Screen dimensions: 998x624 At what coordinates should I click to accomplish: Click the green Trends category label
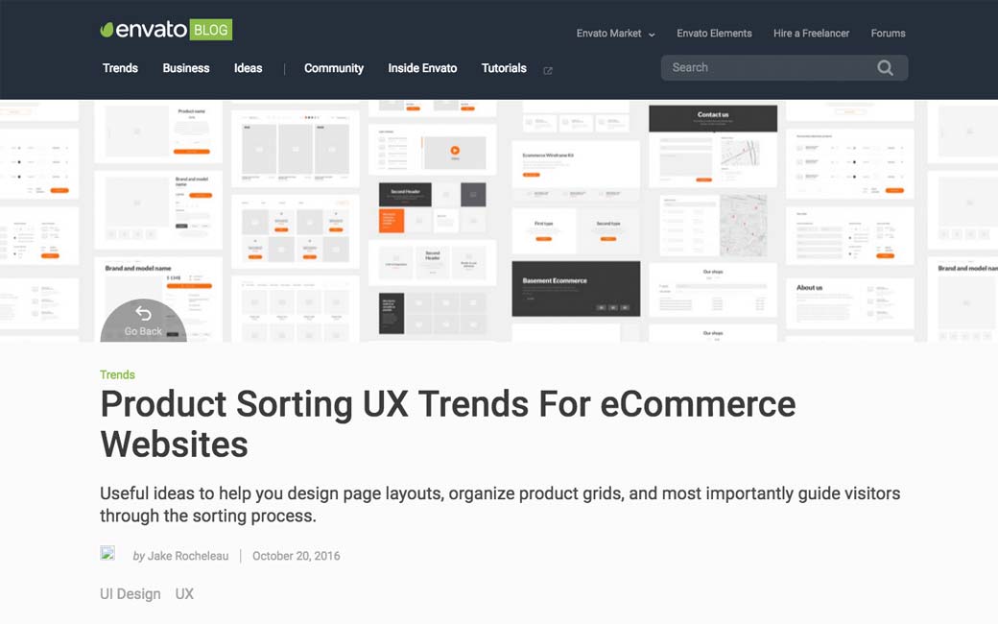(117, 375)
